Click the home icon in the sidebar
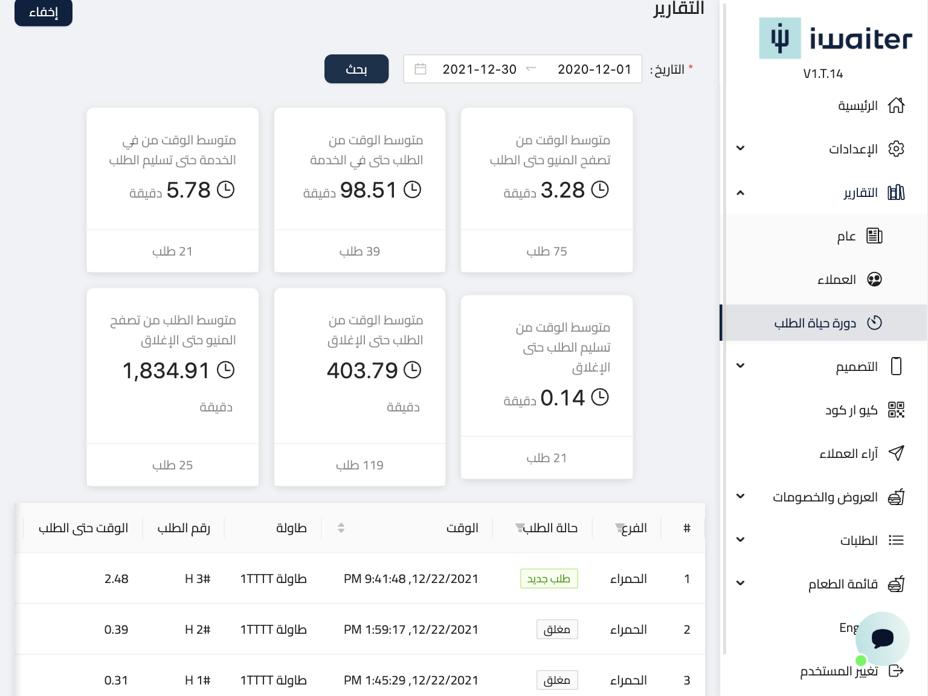The height and width of the screenshot is (696, 928). 896,106
